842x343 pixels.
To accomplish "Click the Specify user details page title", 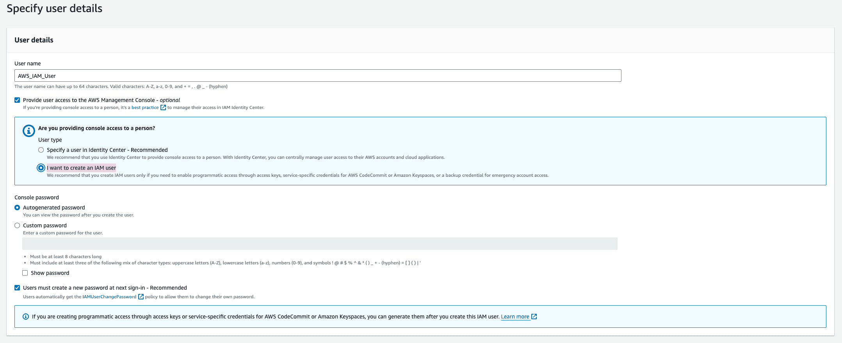I will pos(55,9).
